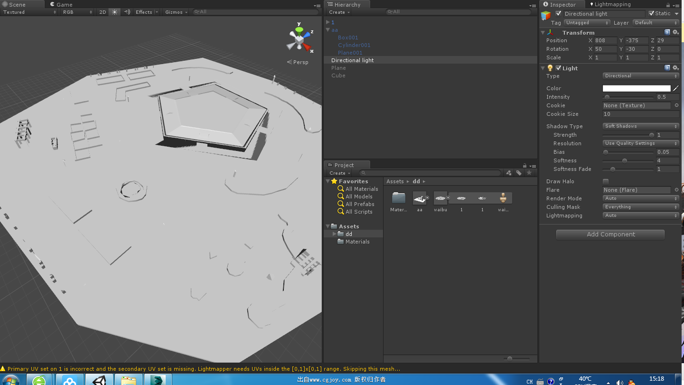Image resolution: width=684 pixels, height=385 pixels.
Task: Open Render Mode Auto dropdown
Action: (641, 198)
